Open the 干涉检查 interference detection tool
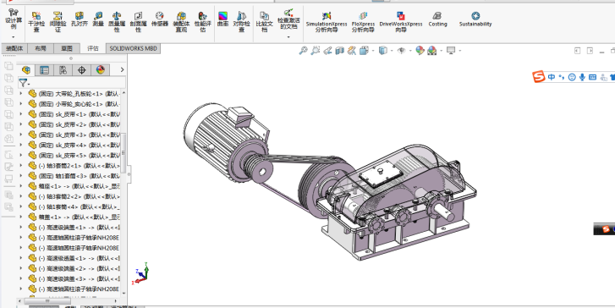615x308 pixels. [36, 22]
